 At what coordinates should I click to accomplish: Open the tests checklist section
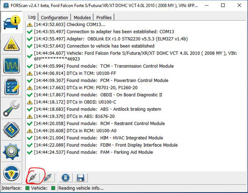pos(12,87)
